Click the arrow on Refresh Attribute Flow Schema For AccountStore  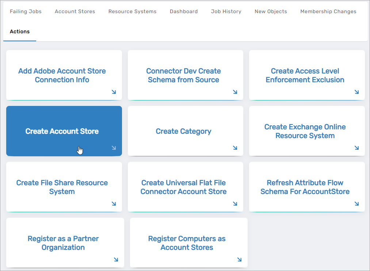(356, 204)
